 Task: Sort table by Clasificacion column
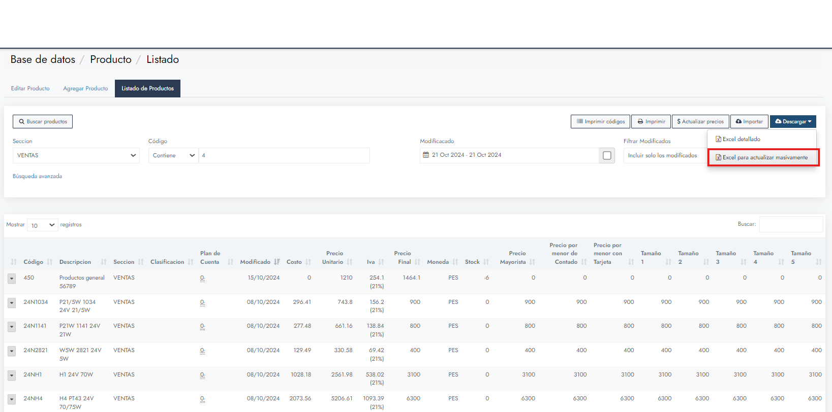172,262
